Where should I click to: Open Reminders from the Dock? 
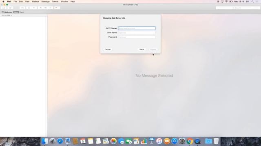click(98, 141)
